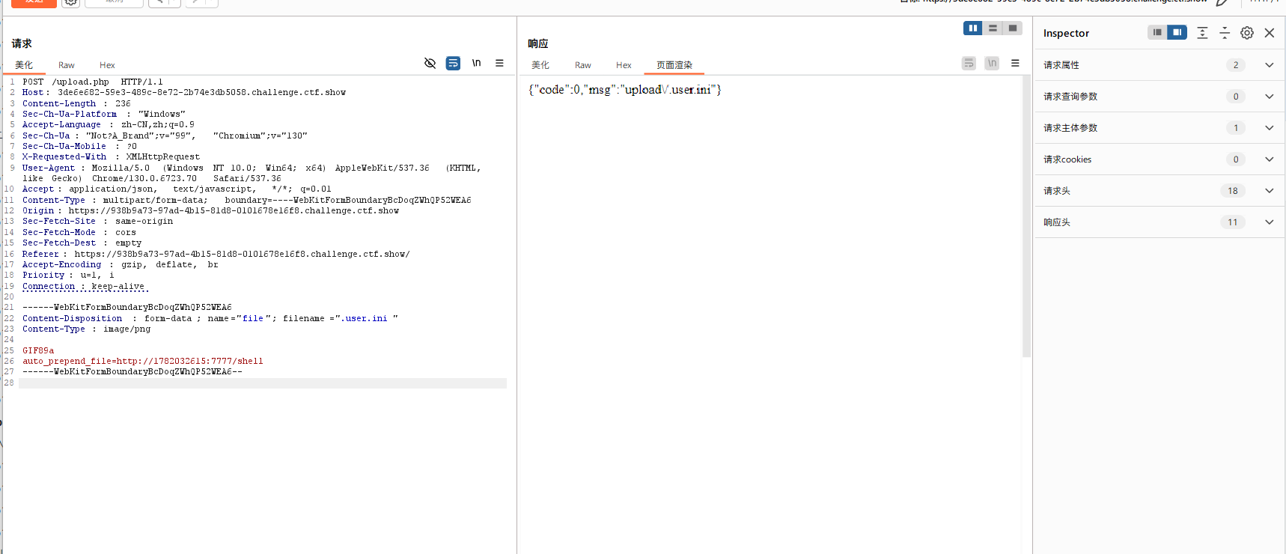The image size is (1286, 554).
Task: Click the Content-Disposition form-data line
Action: pyautogui.click(x=210, y=318)
